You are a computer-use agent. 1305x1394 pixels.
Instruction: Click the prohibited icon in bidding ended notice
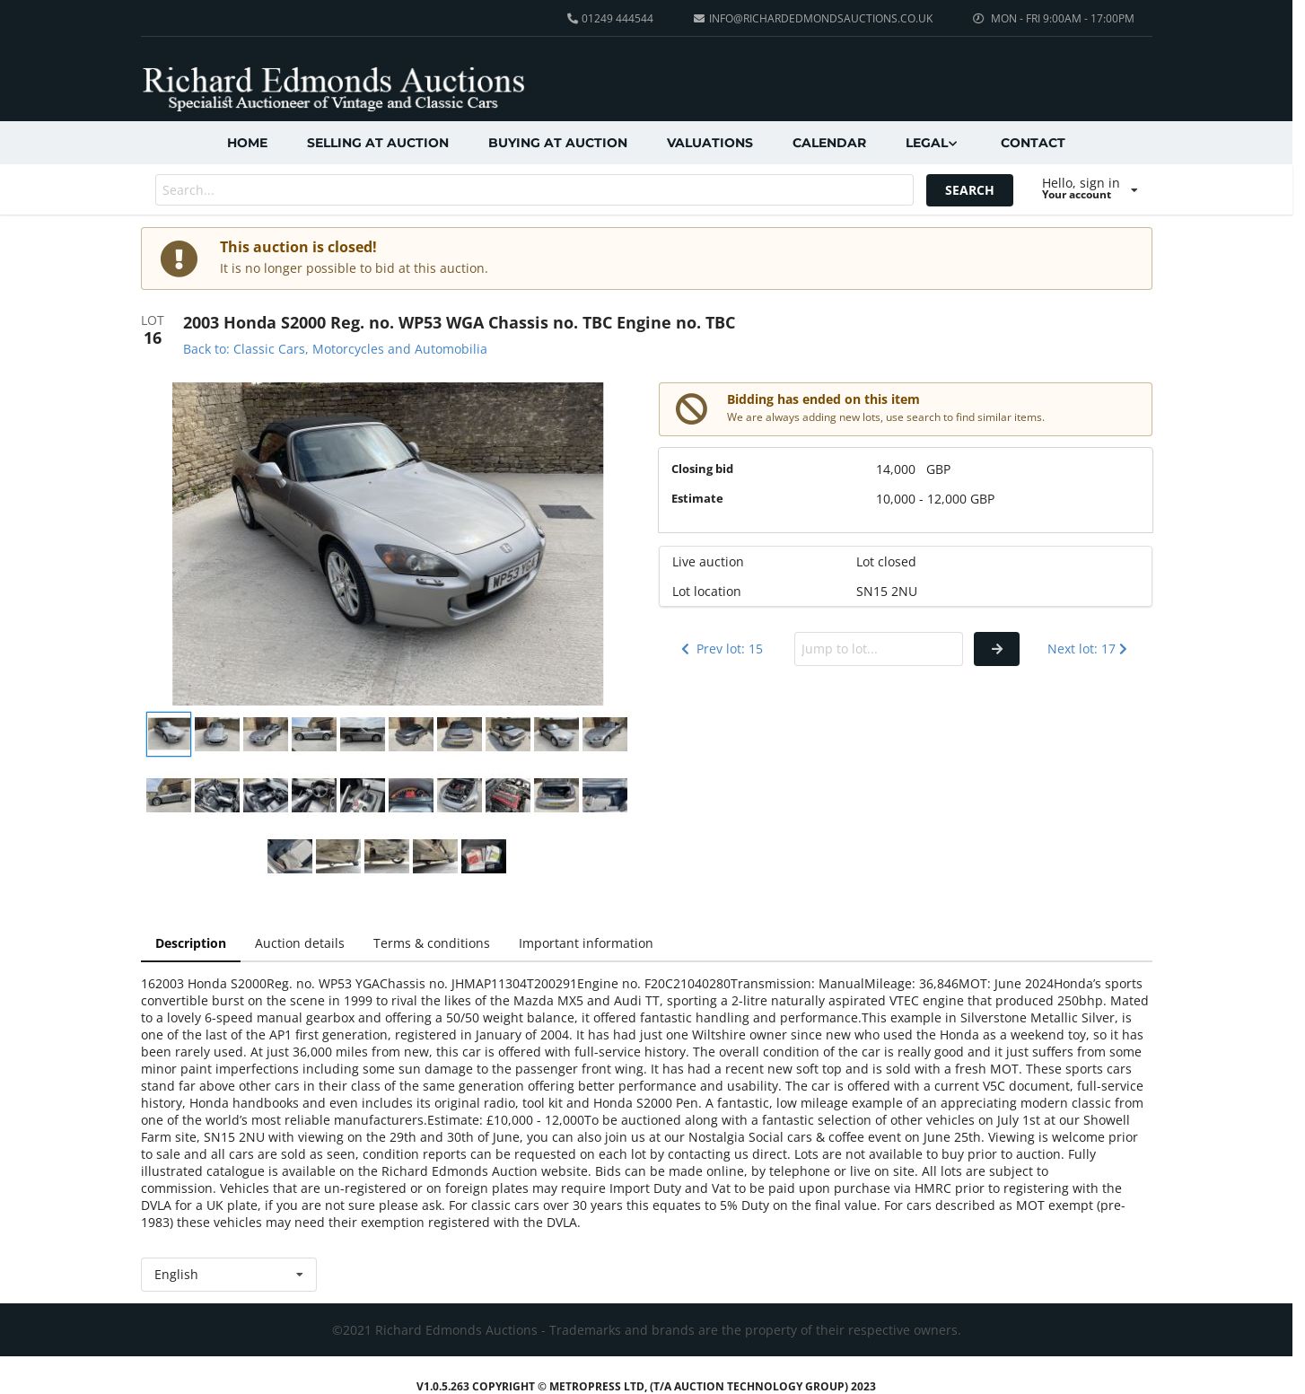[691, 409]
